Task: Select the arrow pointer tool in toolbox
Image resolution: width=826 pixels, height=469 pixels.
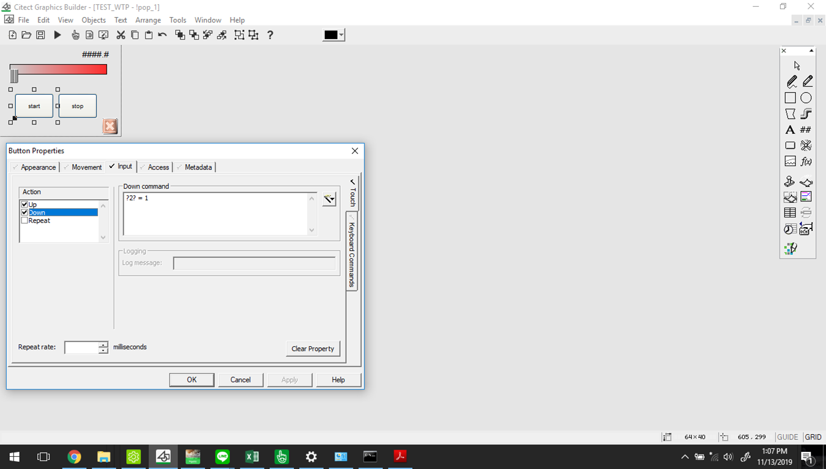Action: [797, 65]
